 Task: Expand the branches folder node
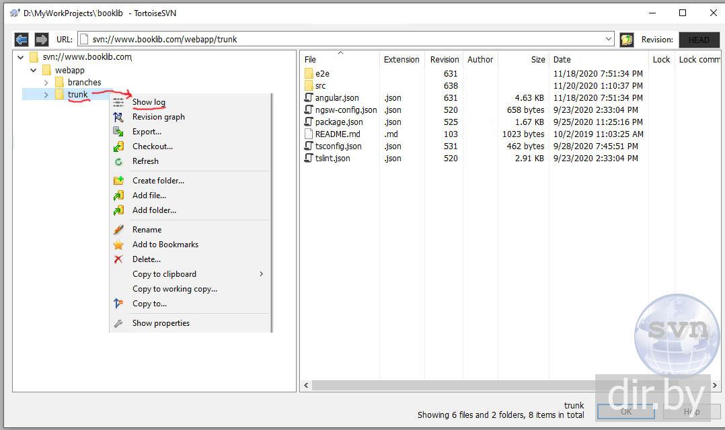click(x=46, y=83)
